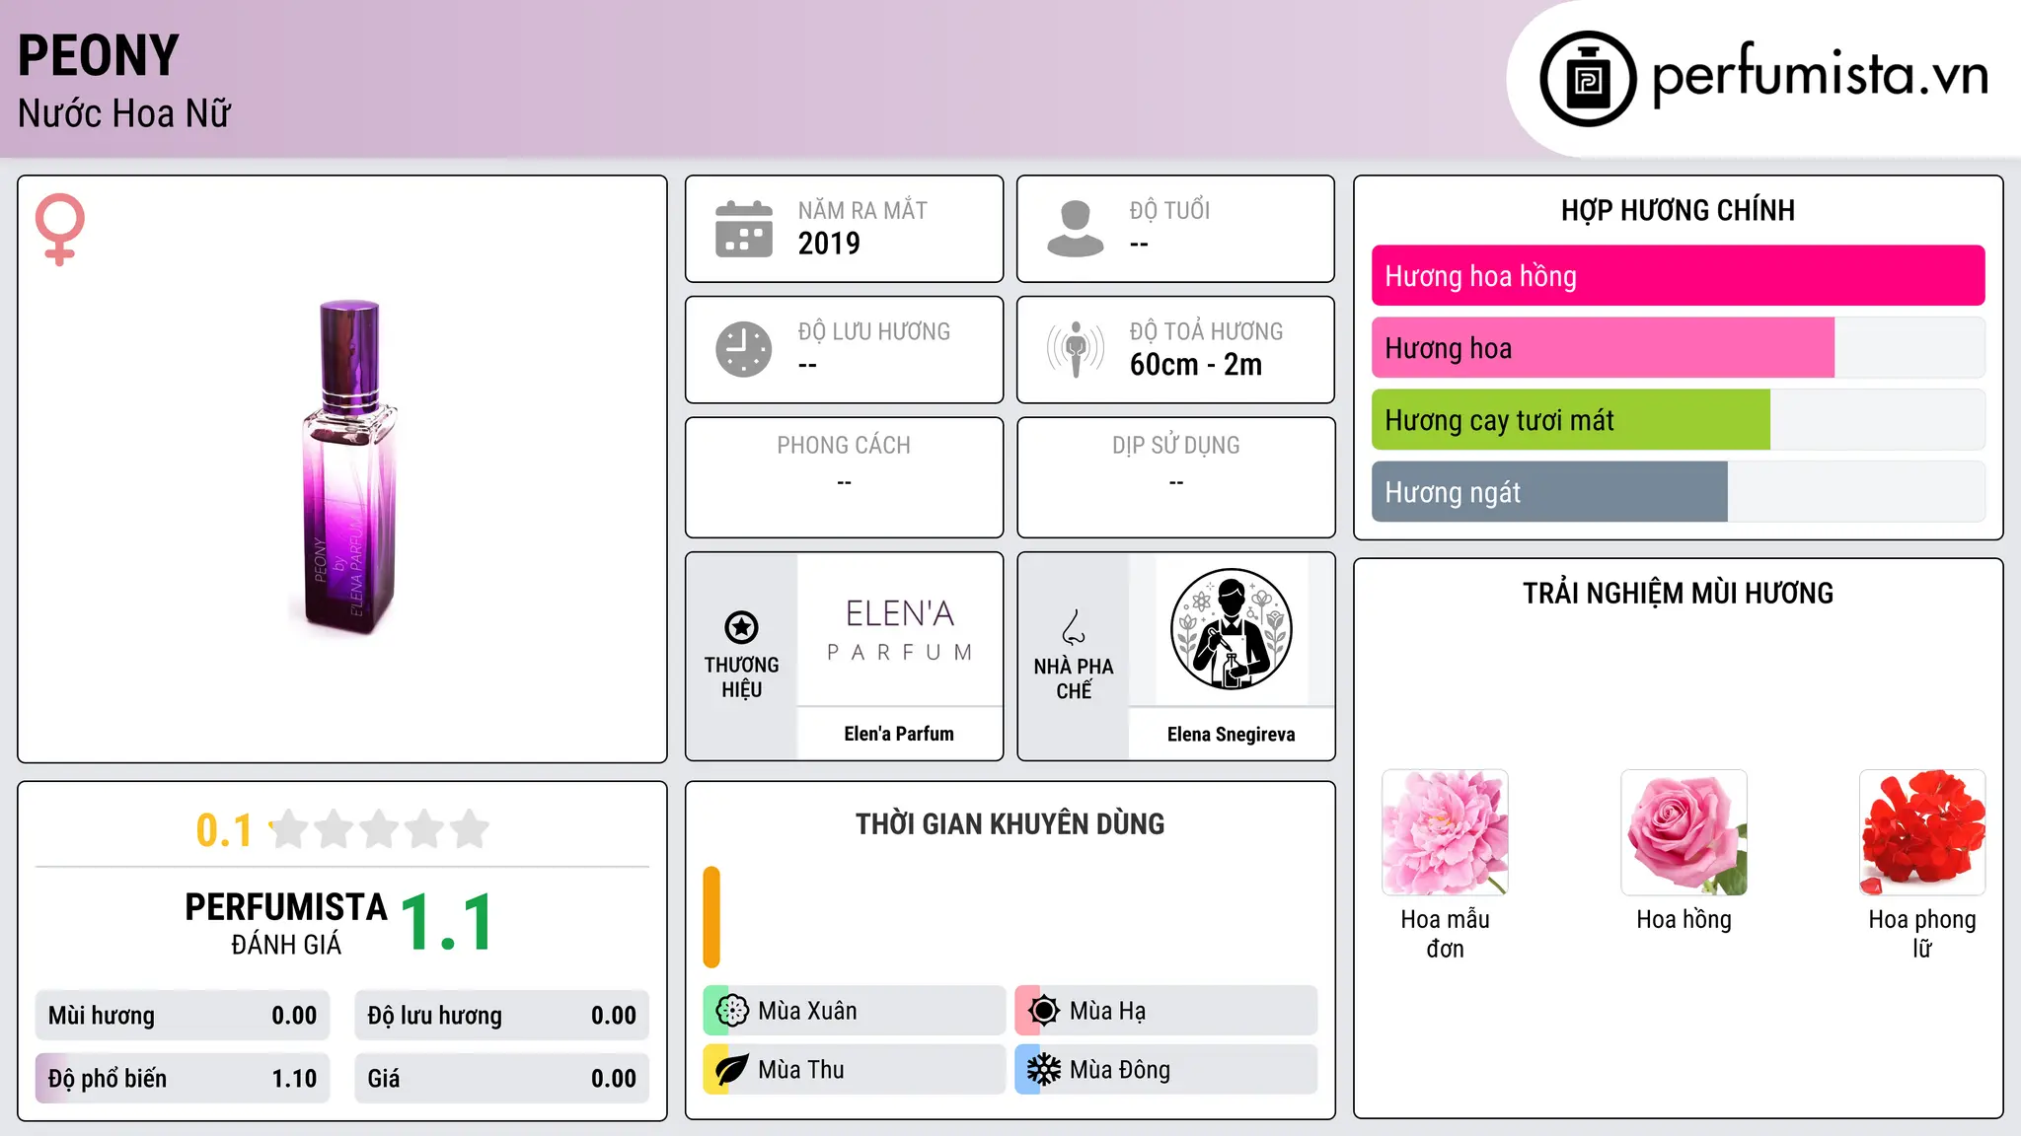
Task: Click the Thời gian khuyên dùng heading
Action: (1010, 823)
